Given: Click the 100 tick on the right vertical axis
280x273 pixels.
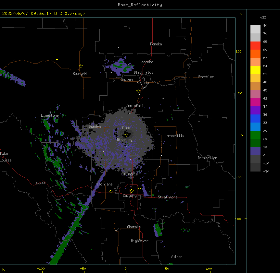Looking at the screenshot, I should click(x=238, y=51).
